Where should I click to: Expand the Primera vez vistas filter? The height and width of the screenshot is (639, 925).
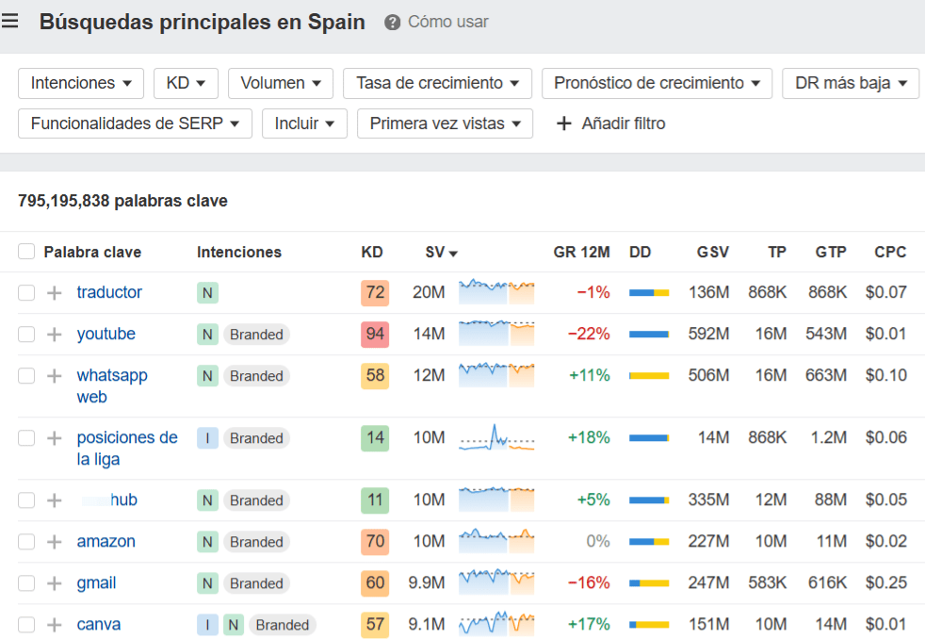[x=445, y=123]
